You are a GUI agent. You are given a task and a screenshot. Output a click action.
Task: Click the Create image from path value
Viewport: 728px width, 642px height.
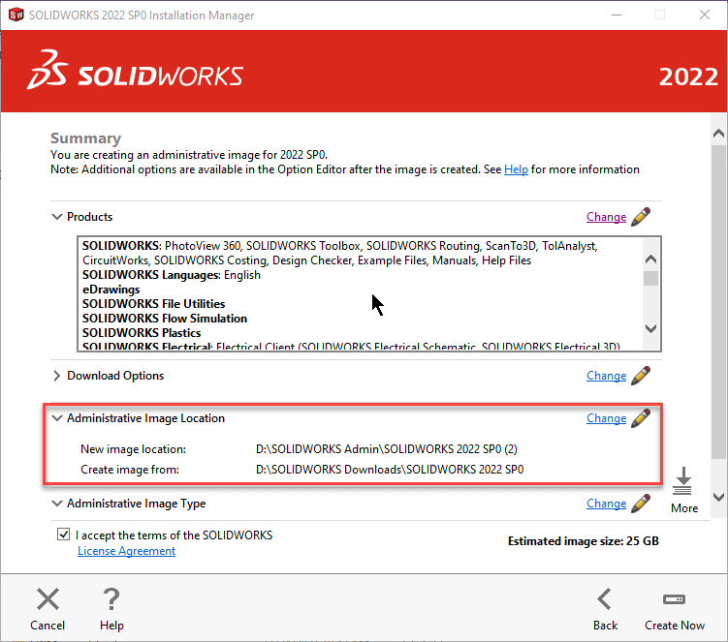[x=390, y=470]
